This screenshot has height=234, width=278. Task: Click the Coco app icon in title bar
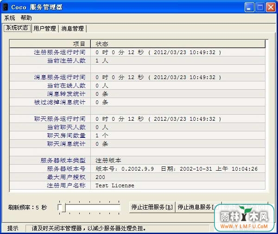[6, 7]
